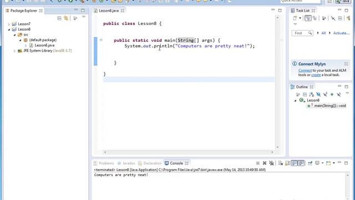Click Focus on Active Task in Package Explorer
Screen dimensions: 355x200
[x=75, y=18]
